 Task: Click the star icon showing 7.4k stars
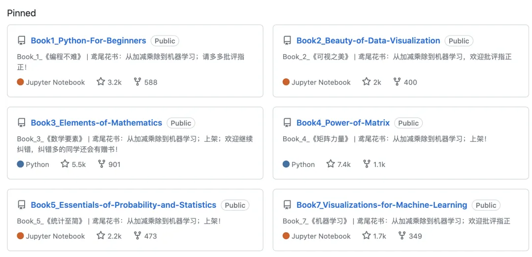tap(331, 164)
